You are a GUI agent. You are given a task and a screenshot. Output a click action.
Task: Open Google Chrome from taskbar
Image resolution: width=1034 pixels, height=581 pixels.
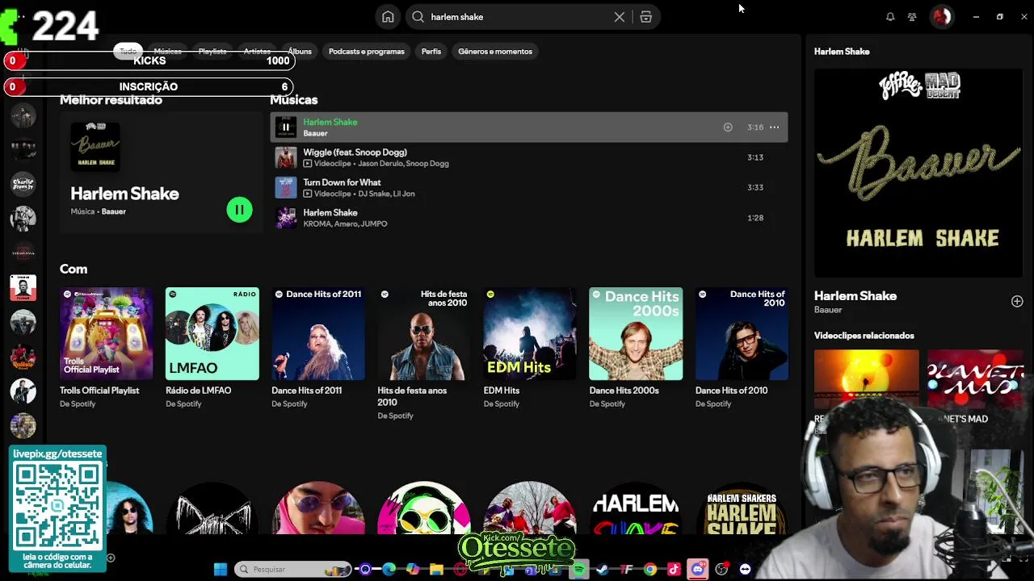coord(650,569)
